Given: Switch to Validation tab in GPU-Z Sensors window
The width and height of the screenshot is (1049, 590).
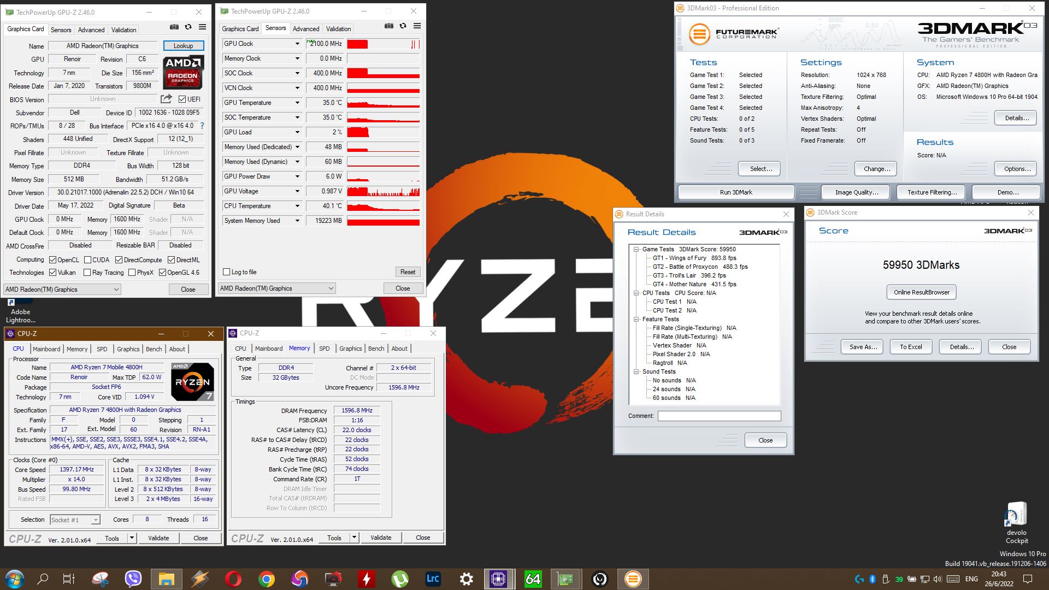Looking at the screenshot, I should [x=339, y=29].
